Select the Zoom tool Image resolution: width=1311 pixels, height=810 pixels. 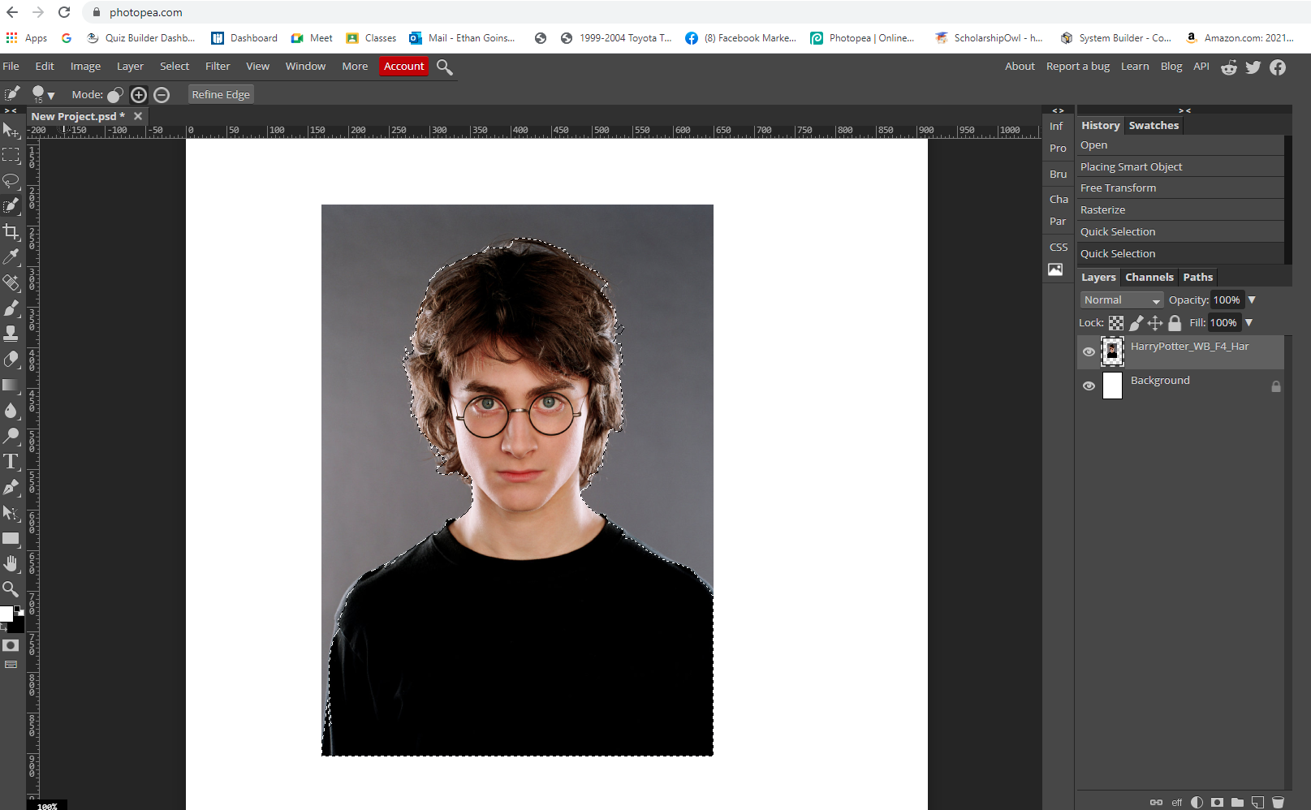click(11, 588)
